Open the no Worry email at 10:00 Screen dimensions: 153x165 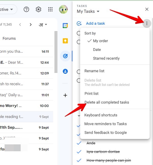27,106
